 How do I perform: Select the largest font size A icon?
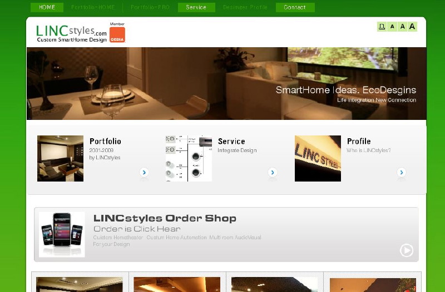coord(412,27)
